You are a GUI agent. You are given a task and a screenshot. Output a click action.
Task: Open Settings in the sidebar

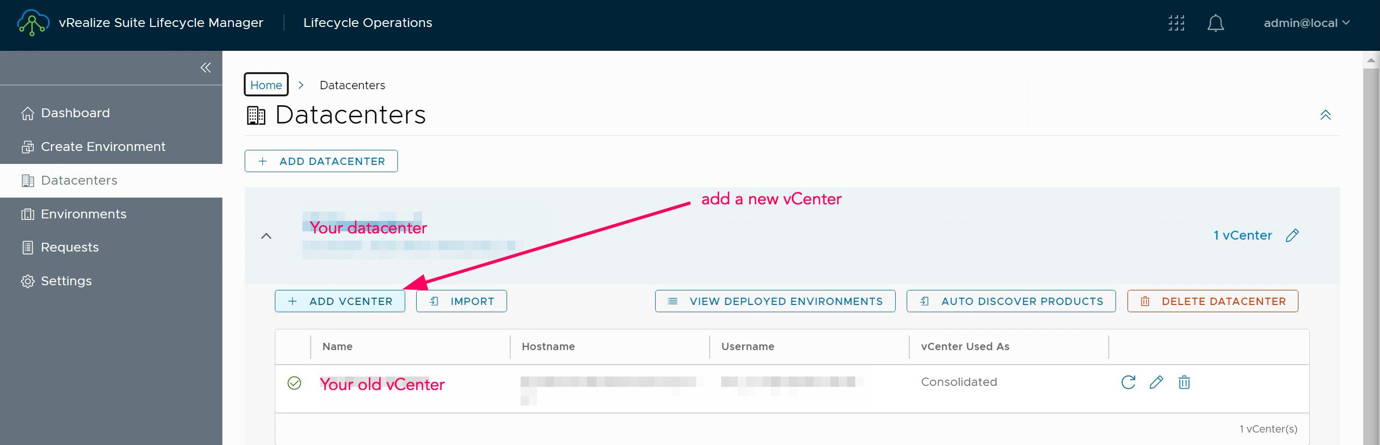[x=66, y=281]
